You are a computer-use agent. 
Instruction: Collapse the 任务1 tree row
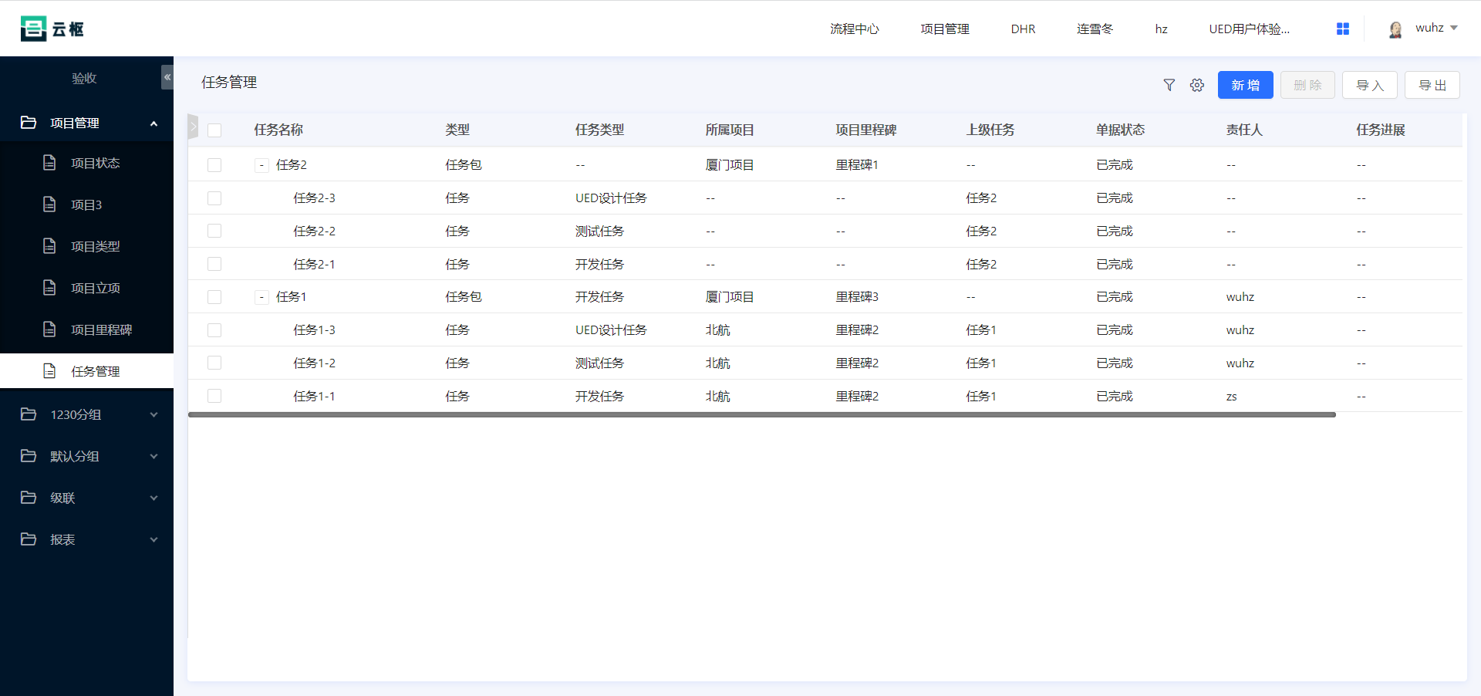pyautogui.click(x=261, y=297)
